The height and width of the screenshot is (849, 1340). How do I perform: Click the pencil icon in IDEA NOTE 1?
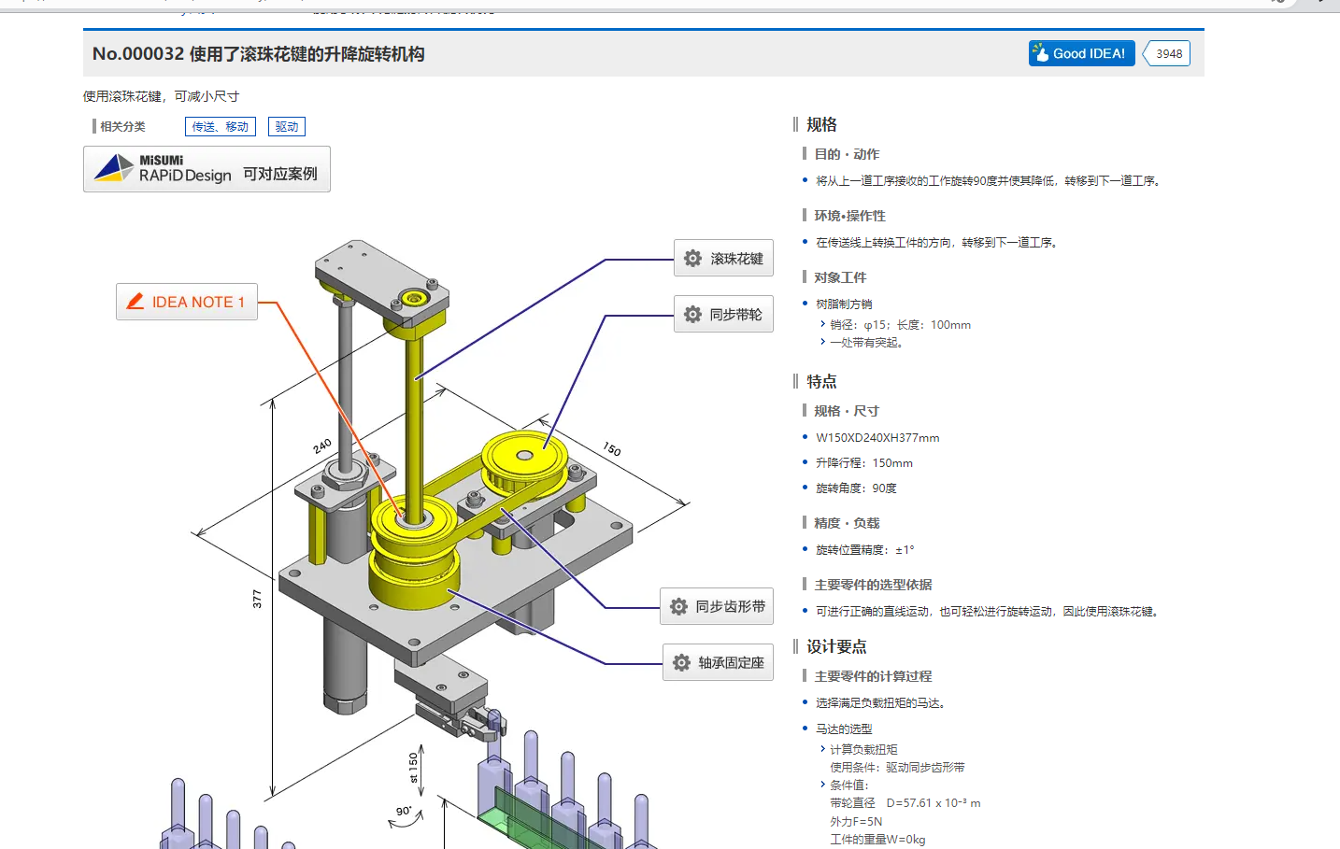135,301
